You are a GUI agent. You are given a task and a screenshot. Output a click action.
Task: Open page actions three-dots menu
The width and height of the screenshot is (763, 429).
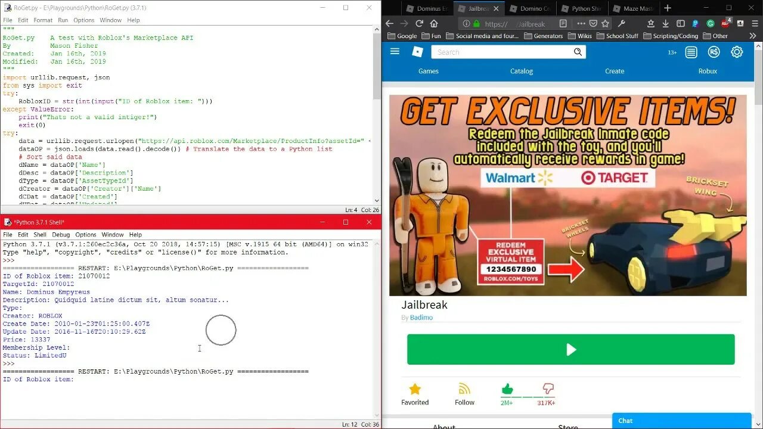pos(582,24)
